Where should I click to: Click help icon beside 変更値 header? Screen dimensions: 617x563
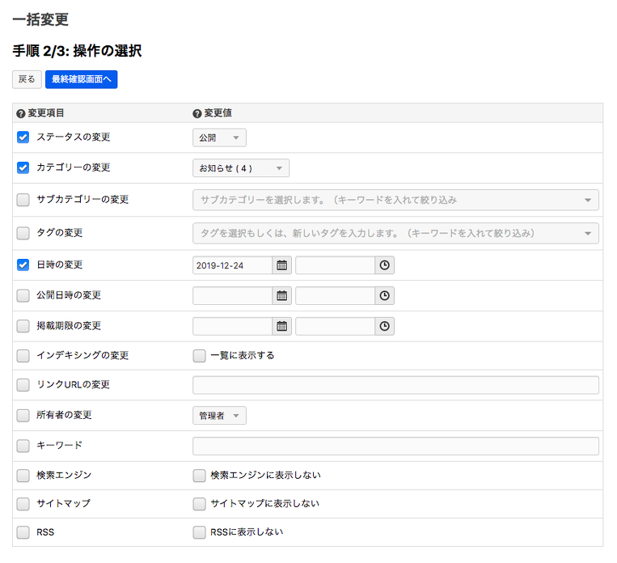tap(197, 113)
